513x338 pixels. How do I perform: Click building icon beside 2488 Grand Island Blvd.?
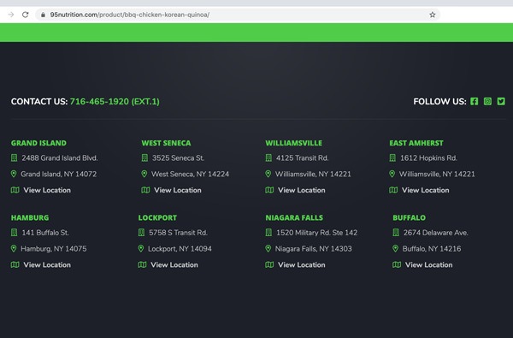tap(14, 157)
